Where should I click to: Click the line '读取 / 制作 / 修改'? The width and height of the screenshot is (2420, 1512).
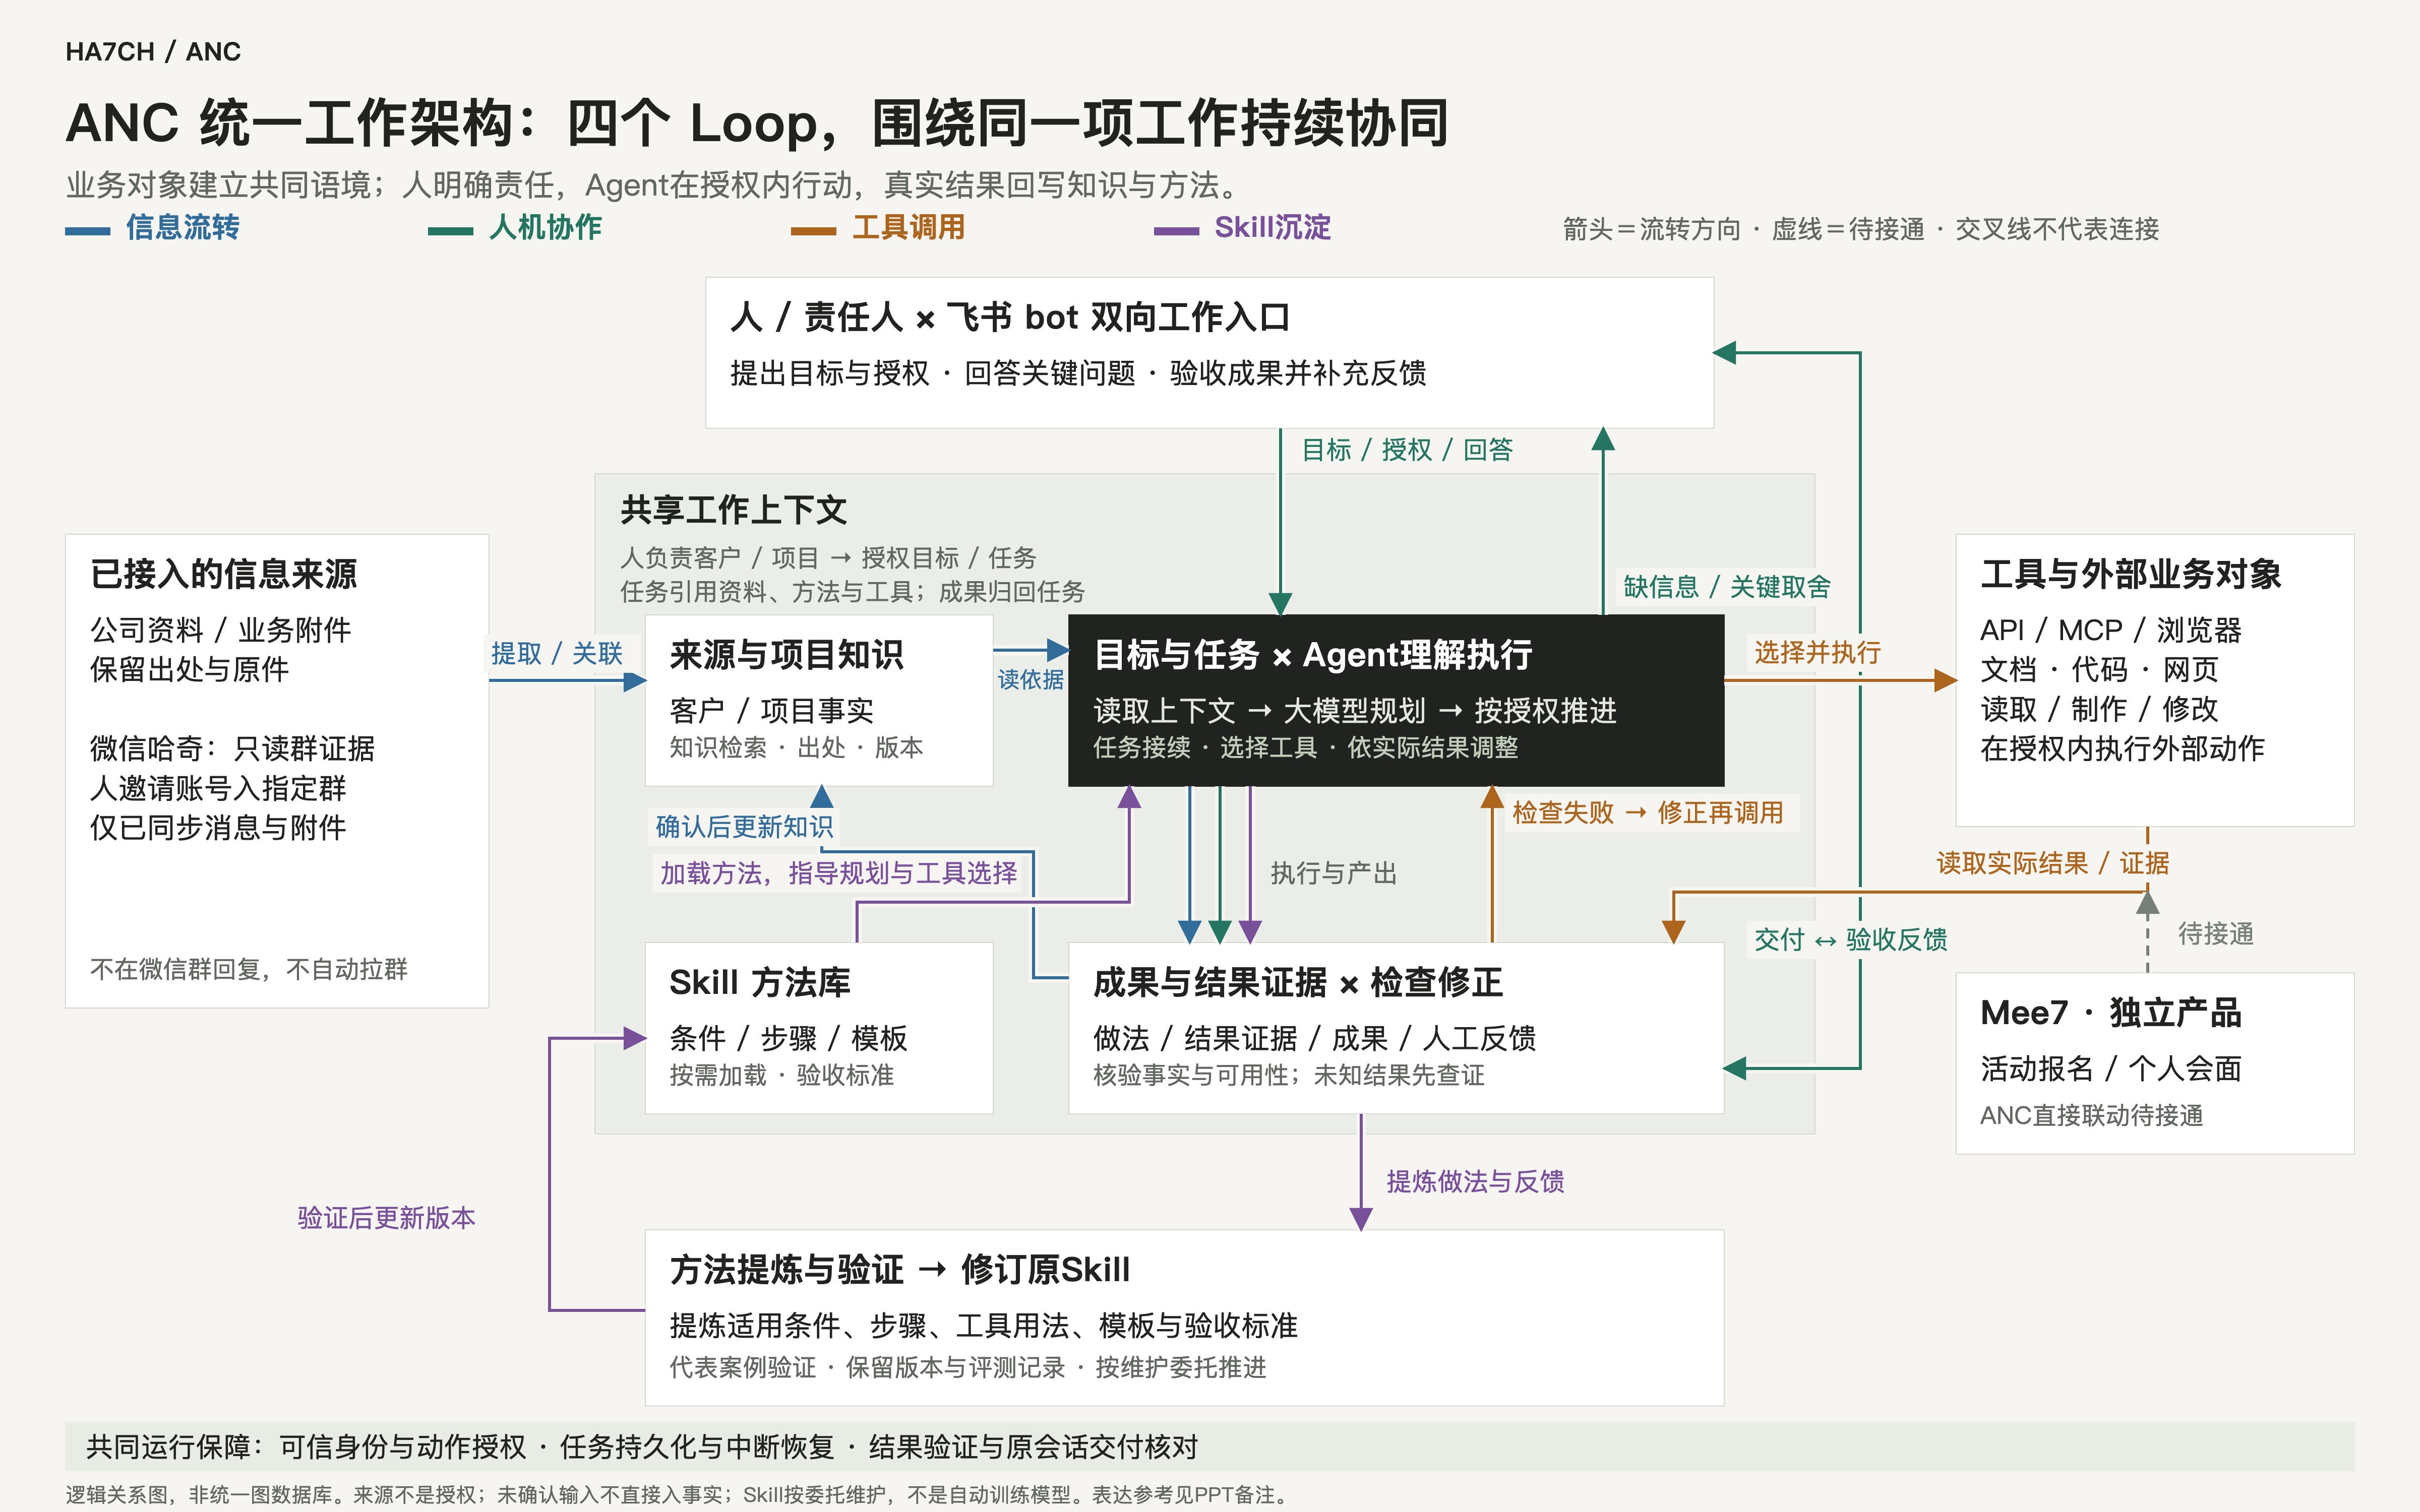(2099, 710)
